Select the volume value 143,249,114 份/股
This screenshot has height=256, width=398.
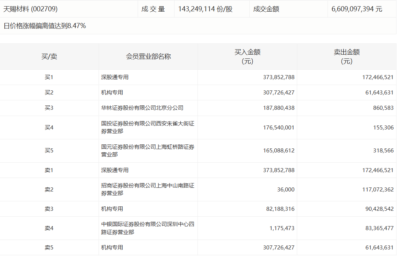click(205, 9)
